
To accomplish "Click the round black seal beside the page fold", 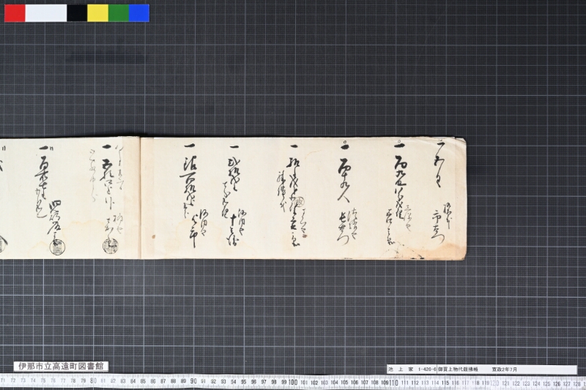I will pos(108,245).
